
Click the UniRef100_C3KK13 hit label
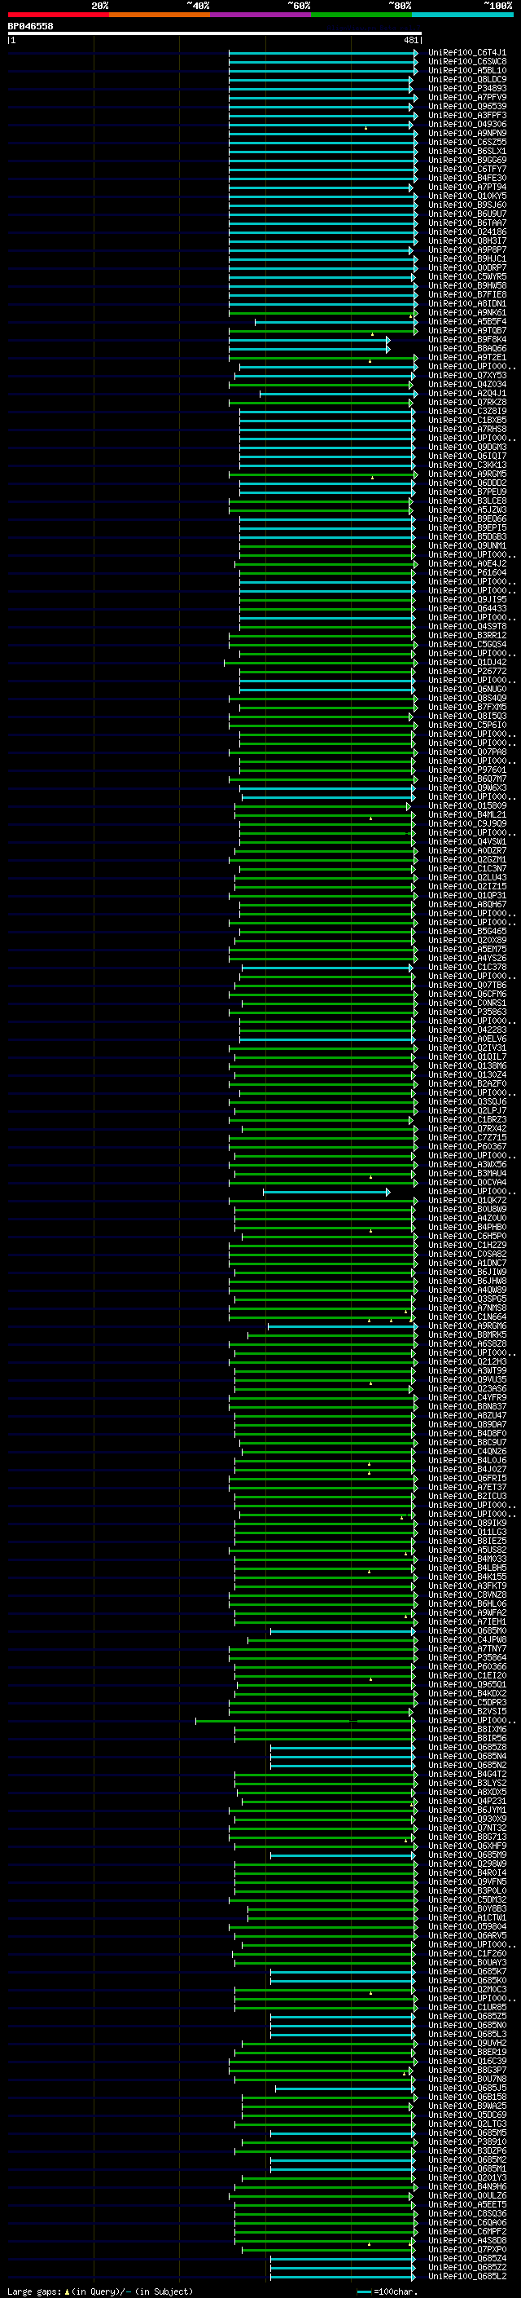click(x=466, y=465)
